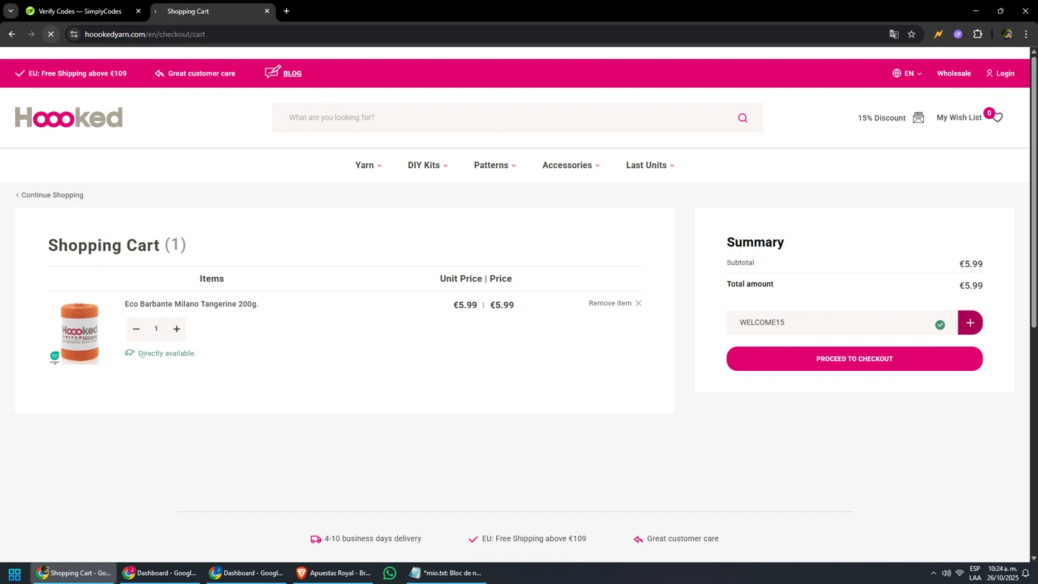Screen dimensions: 1038x584
Task: Click the green coupon valid checkmark
Action: pyautogui.click(x=940, y=325)
